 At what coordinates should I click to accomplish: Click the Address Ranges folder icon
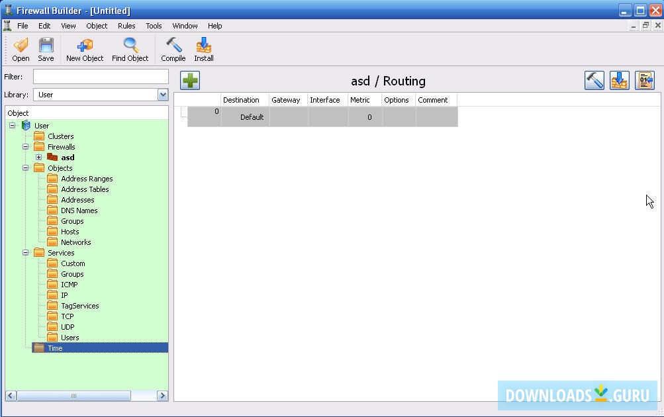[x=52, y=178]
